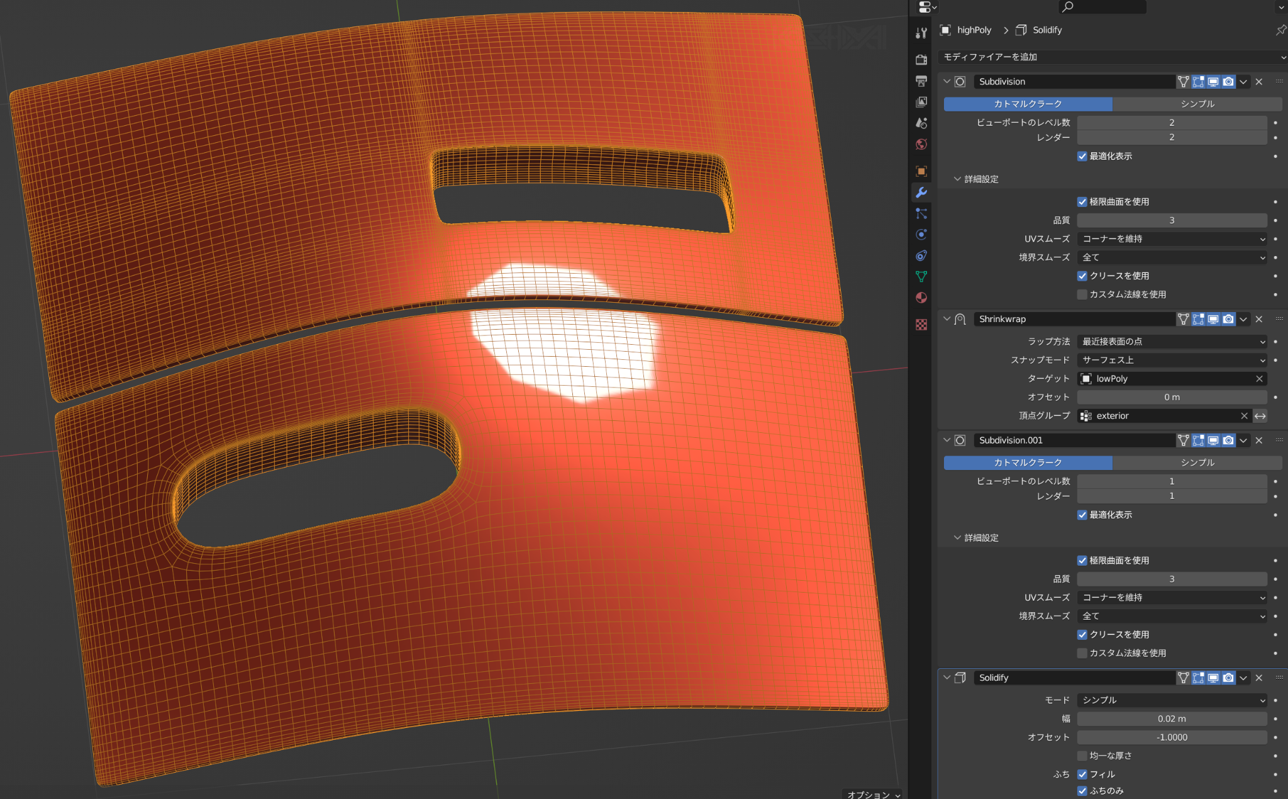Select シンプル type in the first Subdivision modifier
1288x799 pixels.
1197,104
